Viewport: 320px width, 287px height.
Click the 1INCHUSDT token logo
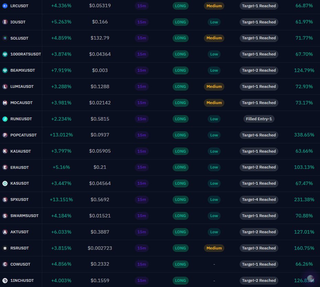[5, 280]
